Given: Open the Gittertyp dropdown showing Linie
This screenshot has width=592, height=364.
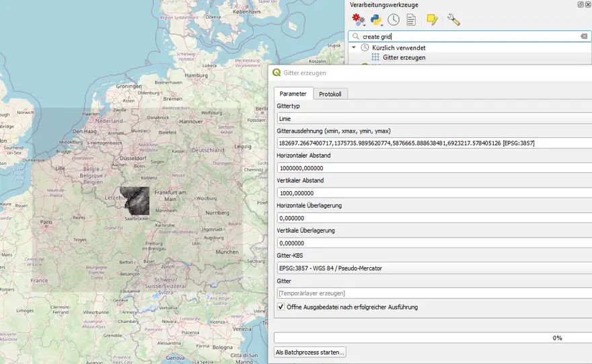Looking at the screenshot, I should pyautogui.click(x=434, y=118).
